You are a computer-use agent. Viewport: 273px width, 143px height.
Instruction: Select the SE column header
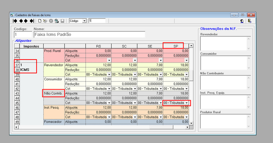coord(150,46)
